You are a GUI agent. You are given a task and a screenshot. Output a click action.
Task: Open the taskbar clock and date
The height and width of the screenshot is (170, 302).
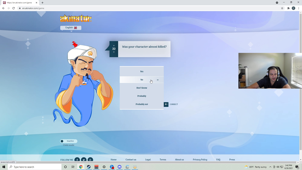288,167
